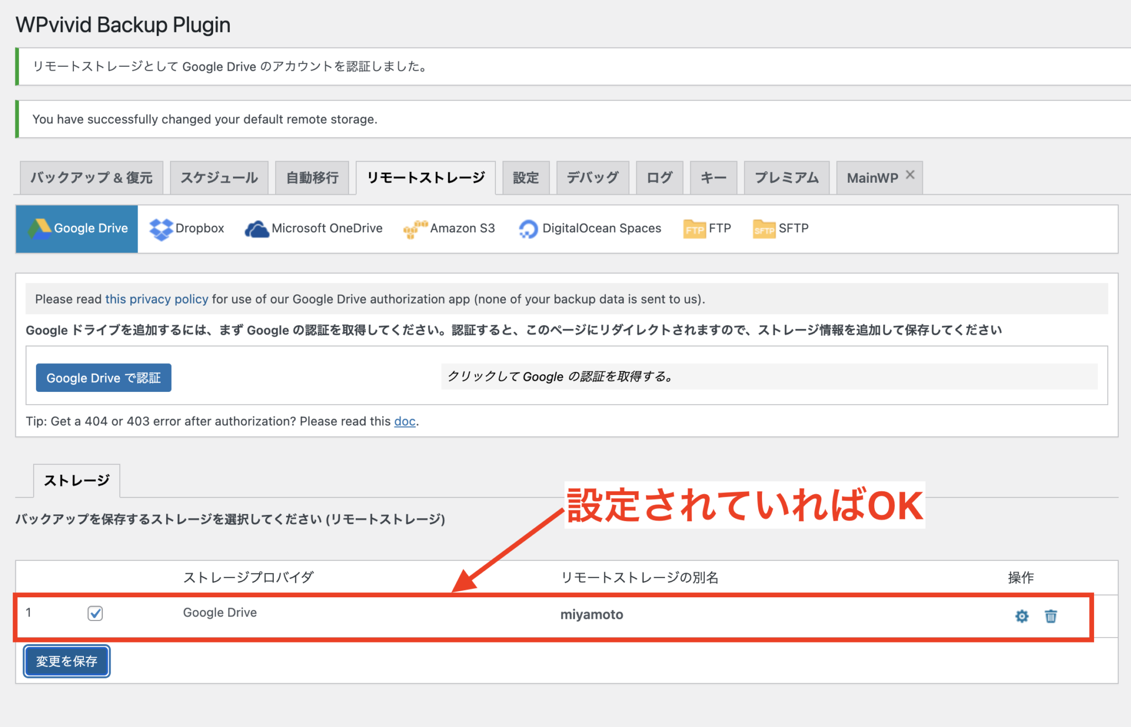The image size is (1131, 727).
Task: Open the privacy policy link
Action: [x=156, y=299]
